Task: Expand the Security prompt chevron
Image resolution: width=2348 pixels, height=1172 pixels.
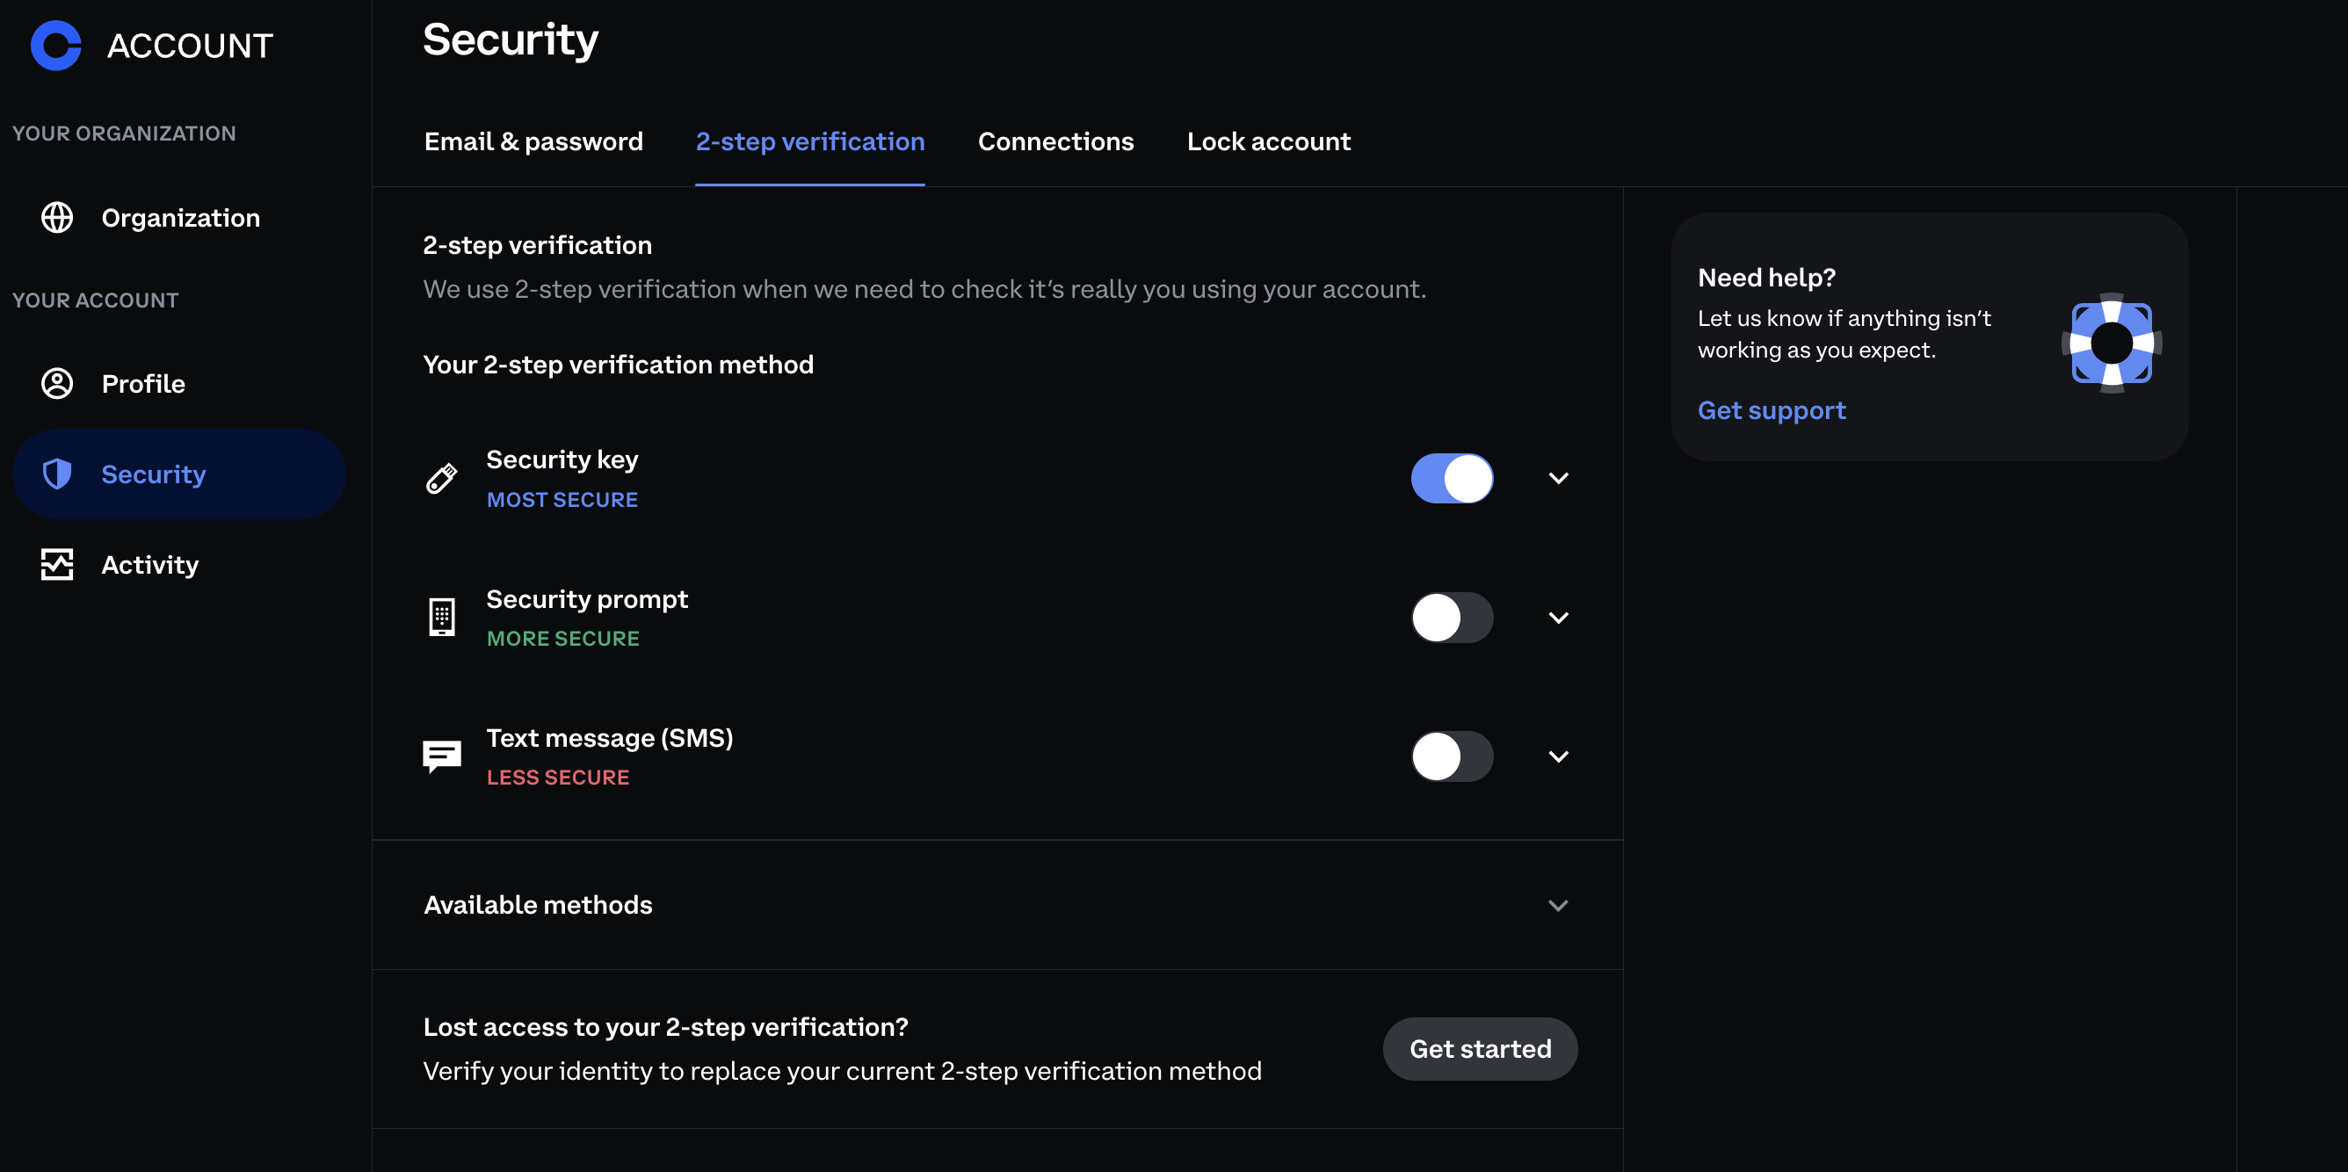Action: [x=1558, y=617]
